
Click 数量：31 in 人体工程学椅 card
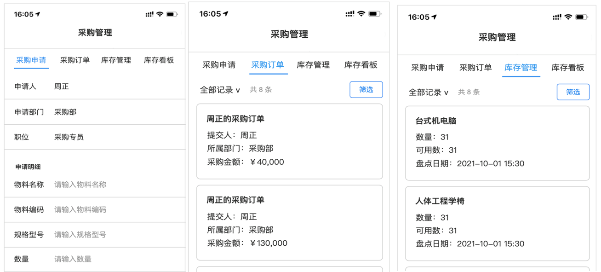[x=432, y=218]
